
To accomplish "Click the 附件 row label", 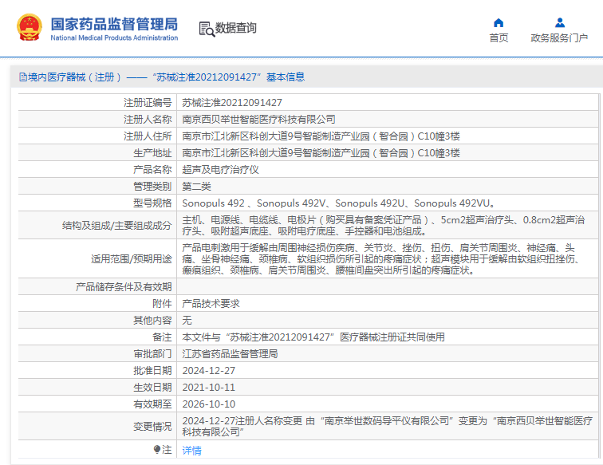I will pos(162,303).
